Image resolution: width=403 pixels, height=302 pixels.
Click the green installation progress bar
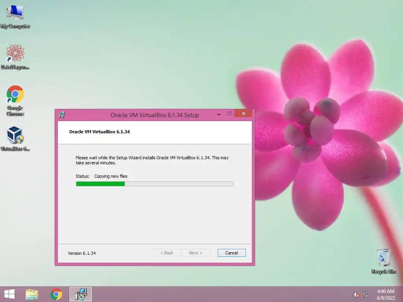tap(154, 184)
